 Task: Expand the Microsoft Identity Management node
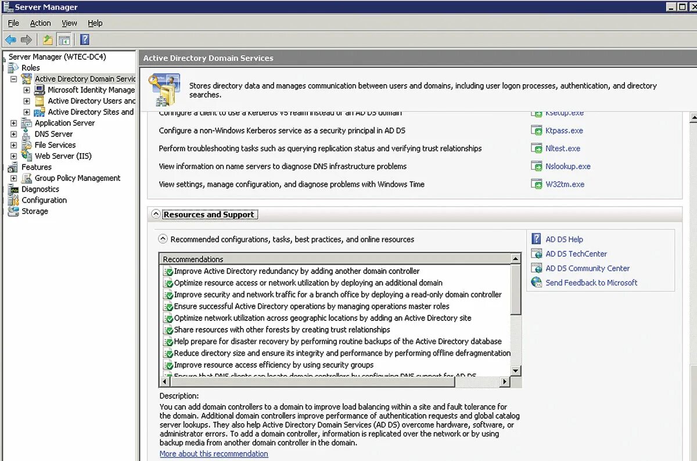click(27, 89)
